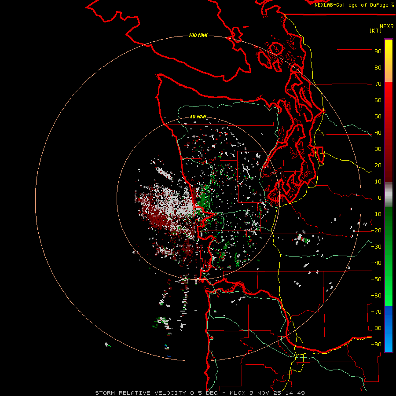Click the KT units label above the color scale
396x396 pixels.
click(376, 30)
